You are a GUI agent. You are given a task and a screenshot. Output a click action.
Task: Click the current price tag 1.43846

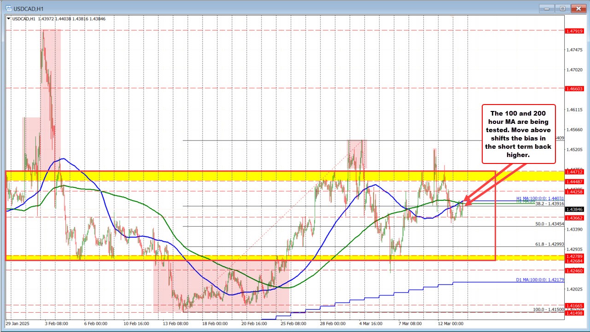(x=574, y=208)
